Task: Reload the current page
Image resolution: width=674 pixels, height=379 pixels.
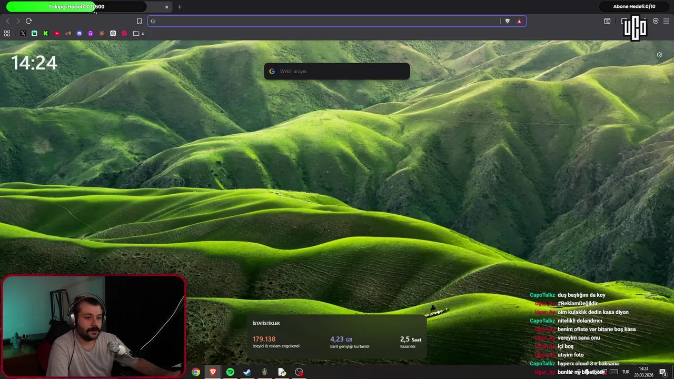Action: [x=28, y=21]
